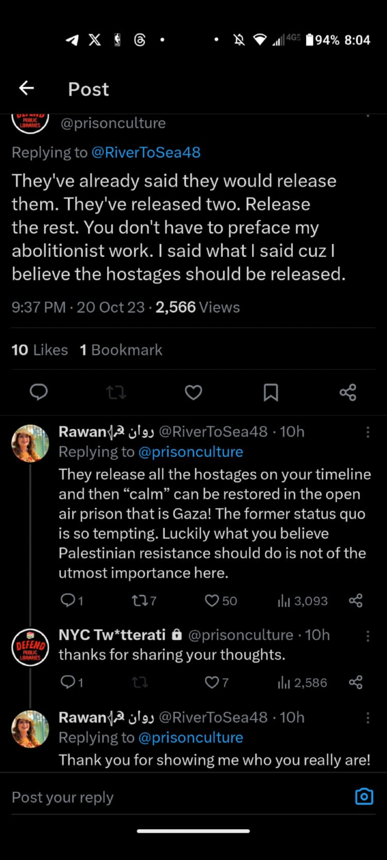Tap reply icon under the main post
This screenshot has height=860, width=387.
(39, 392)
